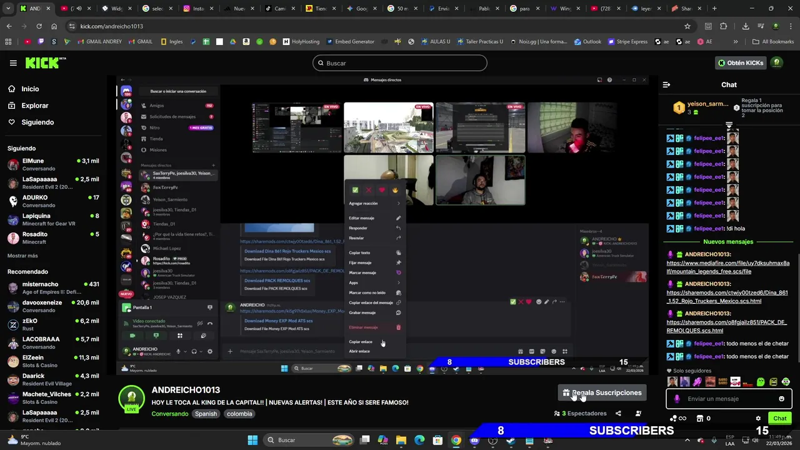Open the profile avatar menu in Kick header

tap(777, 62)
